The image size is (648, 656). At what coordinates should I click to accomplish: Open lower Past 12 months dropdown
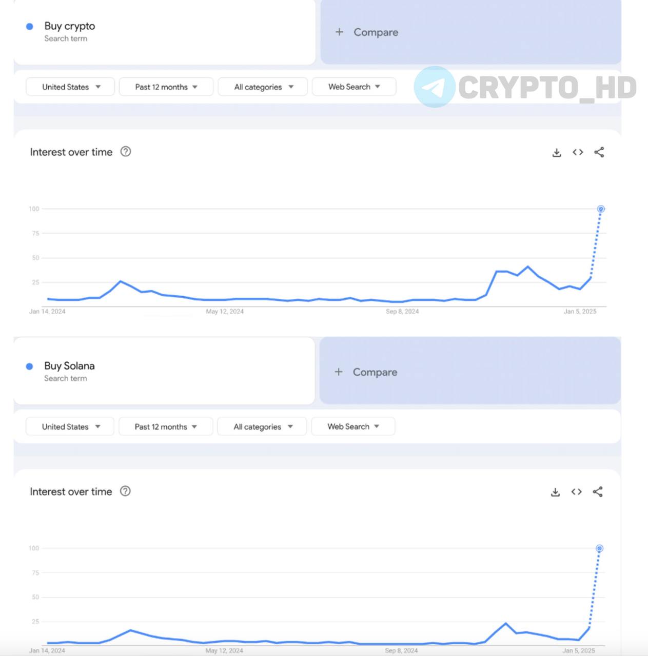pyautogui.click(x=166, y=426)
